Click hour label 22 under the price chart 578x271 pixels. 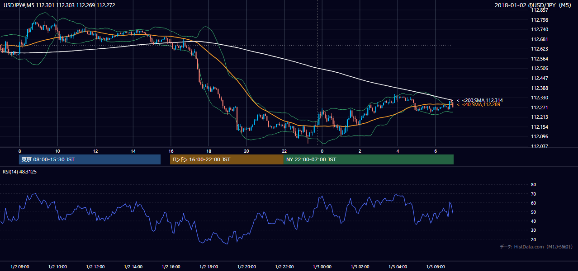pyautogui.click(x=284, y=151)
